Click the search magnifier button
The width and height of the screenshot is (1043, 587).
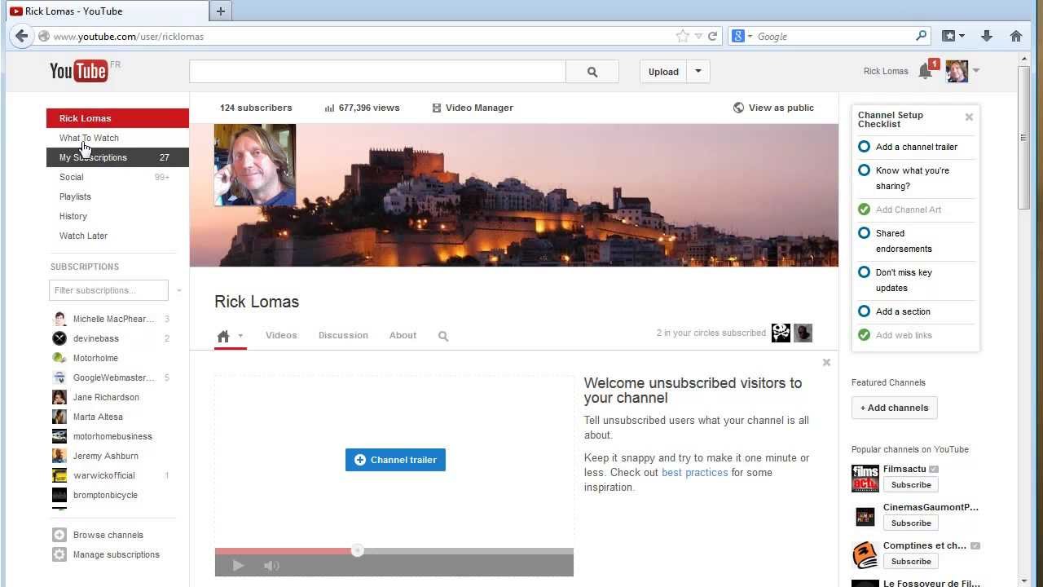[592, 72]
